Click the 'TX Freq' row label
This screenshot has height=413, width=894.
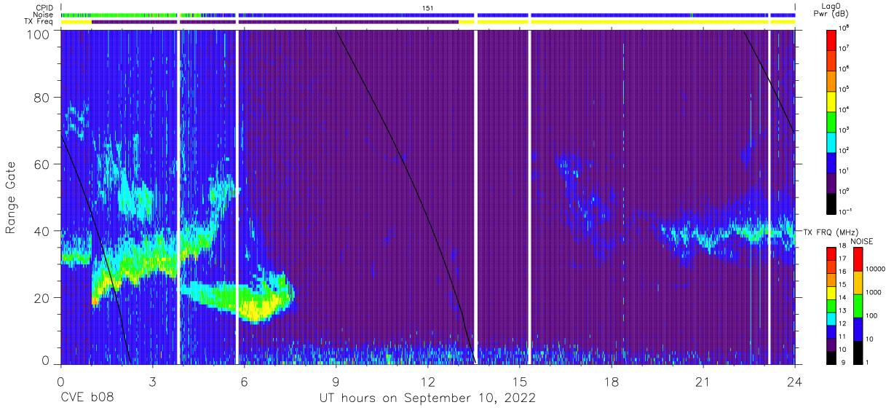click(39, 22)
